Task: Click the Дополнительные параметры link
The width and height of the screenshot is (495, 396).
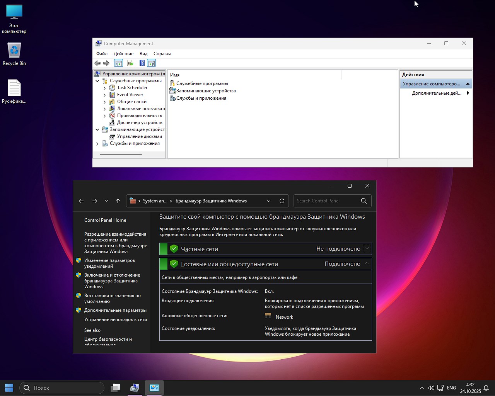Action: tap(115, 310)
